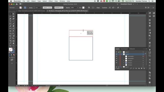Open Basic brush definition dropdown

(64, 8)
